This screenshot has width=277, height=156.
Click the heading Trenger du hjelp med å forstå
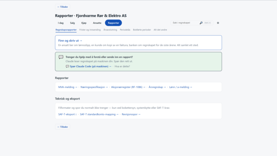click(x=99, y=57)
